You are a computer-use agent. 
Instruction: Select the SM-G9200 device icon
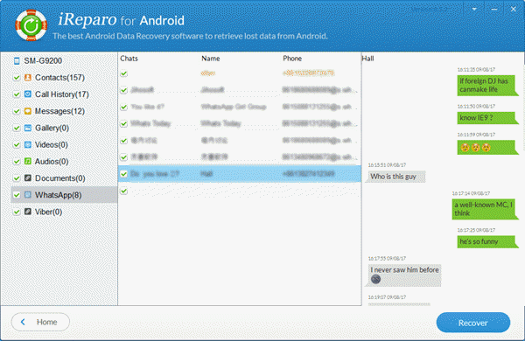pyautogui.click(x=17, y=60)
